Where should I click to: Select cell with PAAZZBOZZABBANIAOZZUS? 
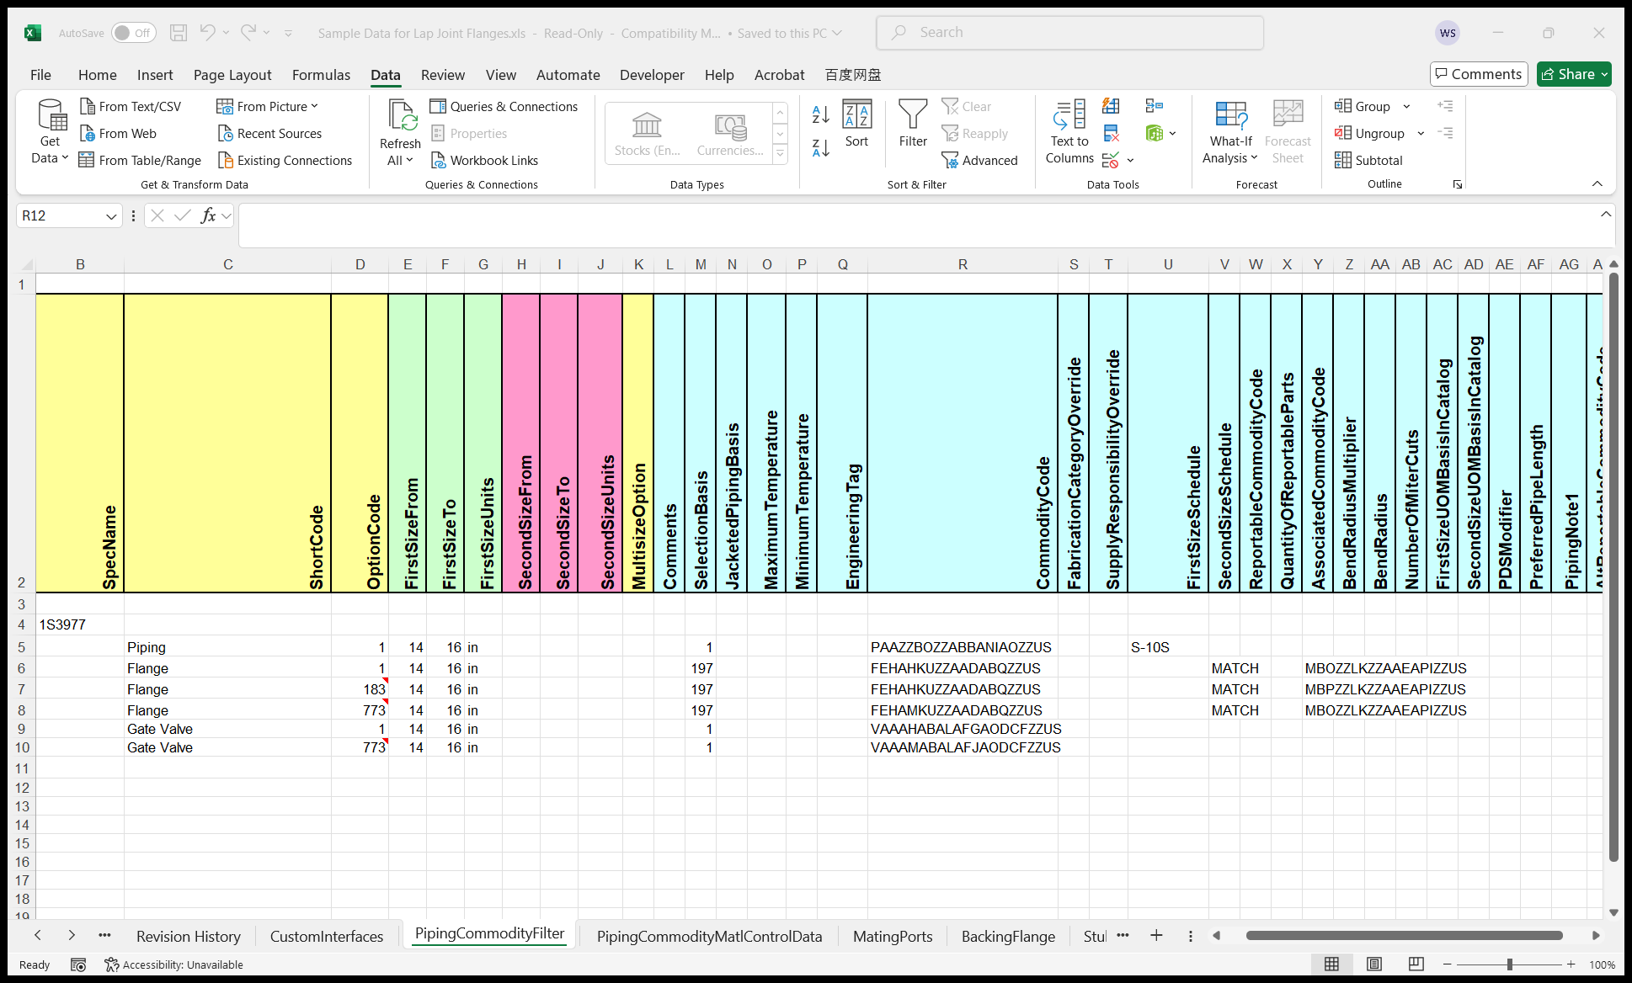point(963,647)
